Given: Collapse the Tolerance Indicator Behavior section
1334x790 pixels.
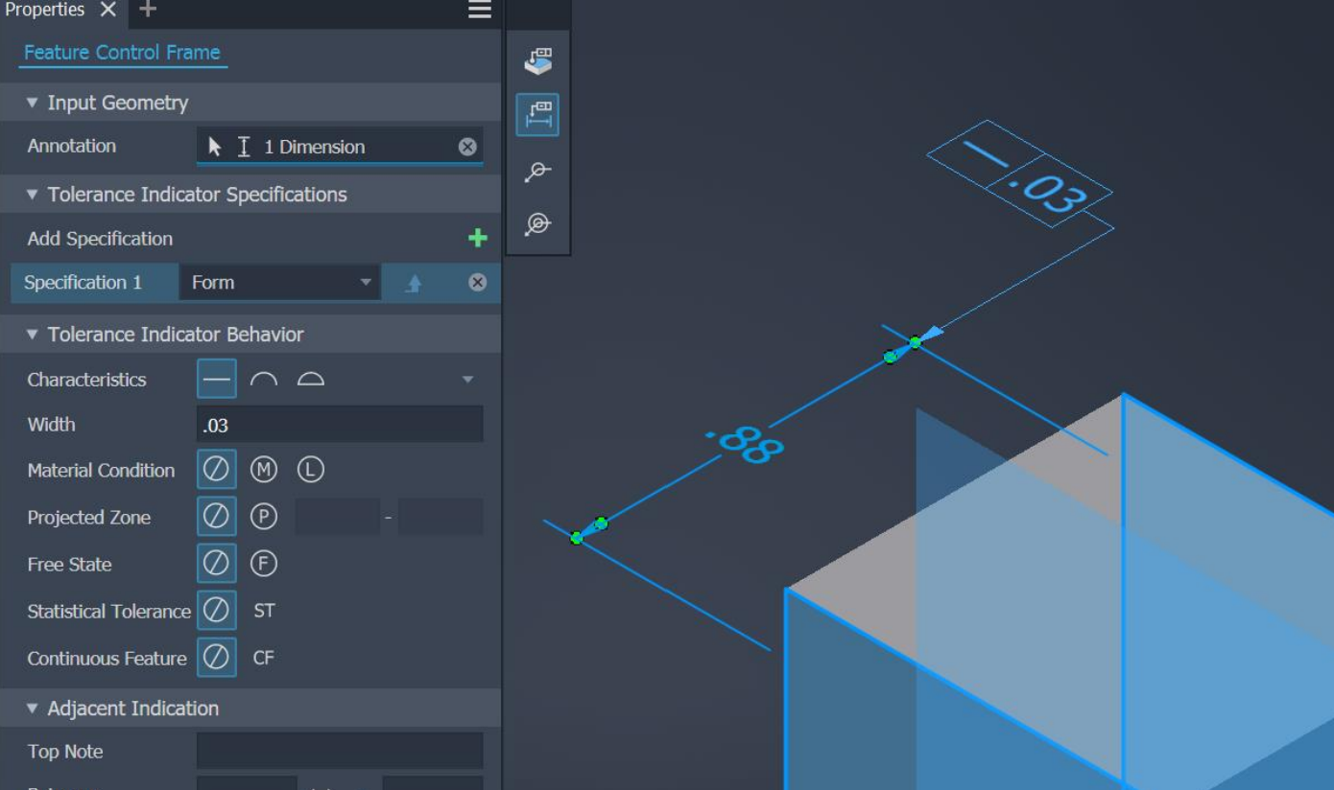Looking at the screenshot, I should click(x=32, y=335).
